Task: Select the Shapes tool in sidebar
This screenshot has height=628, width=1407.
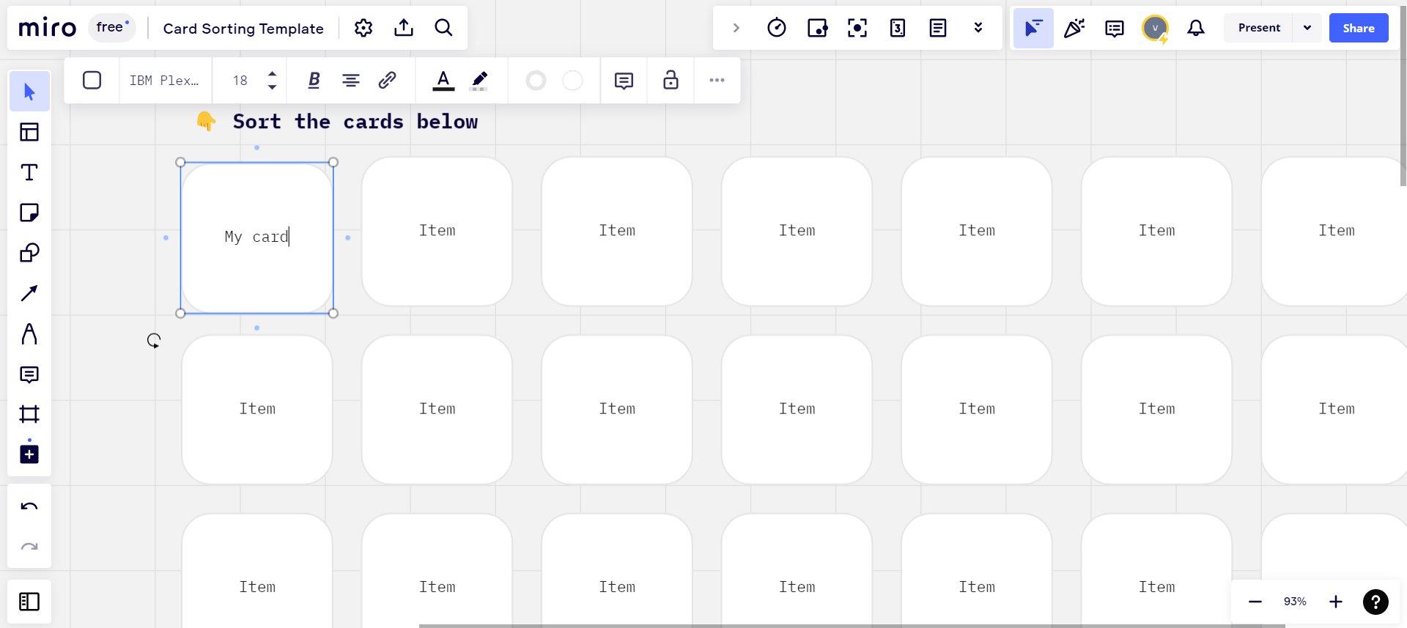Action: pyautogui.click(x=29, y=253)
